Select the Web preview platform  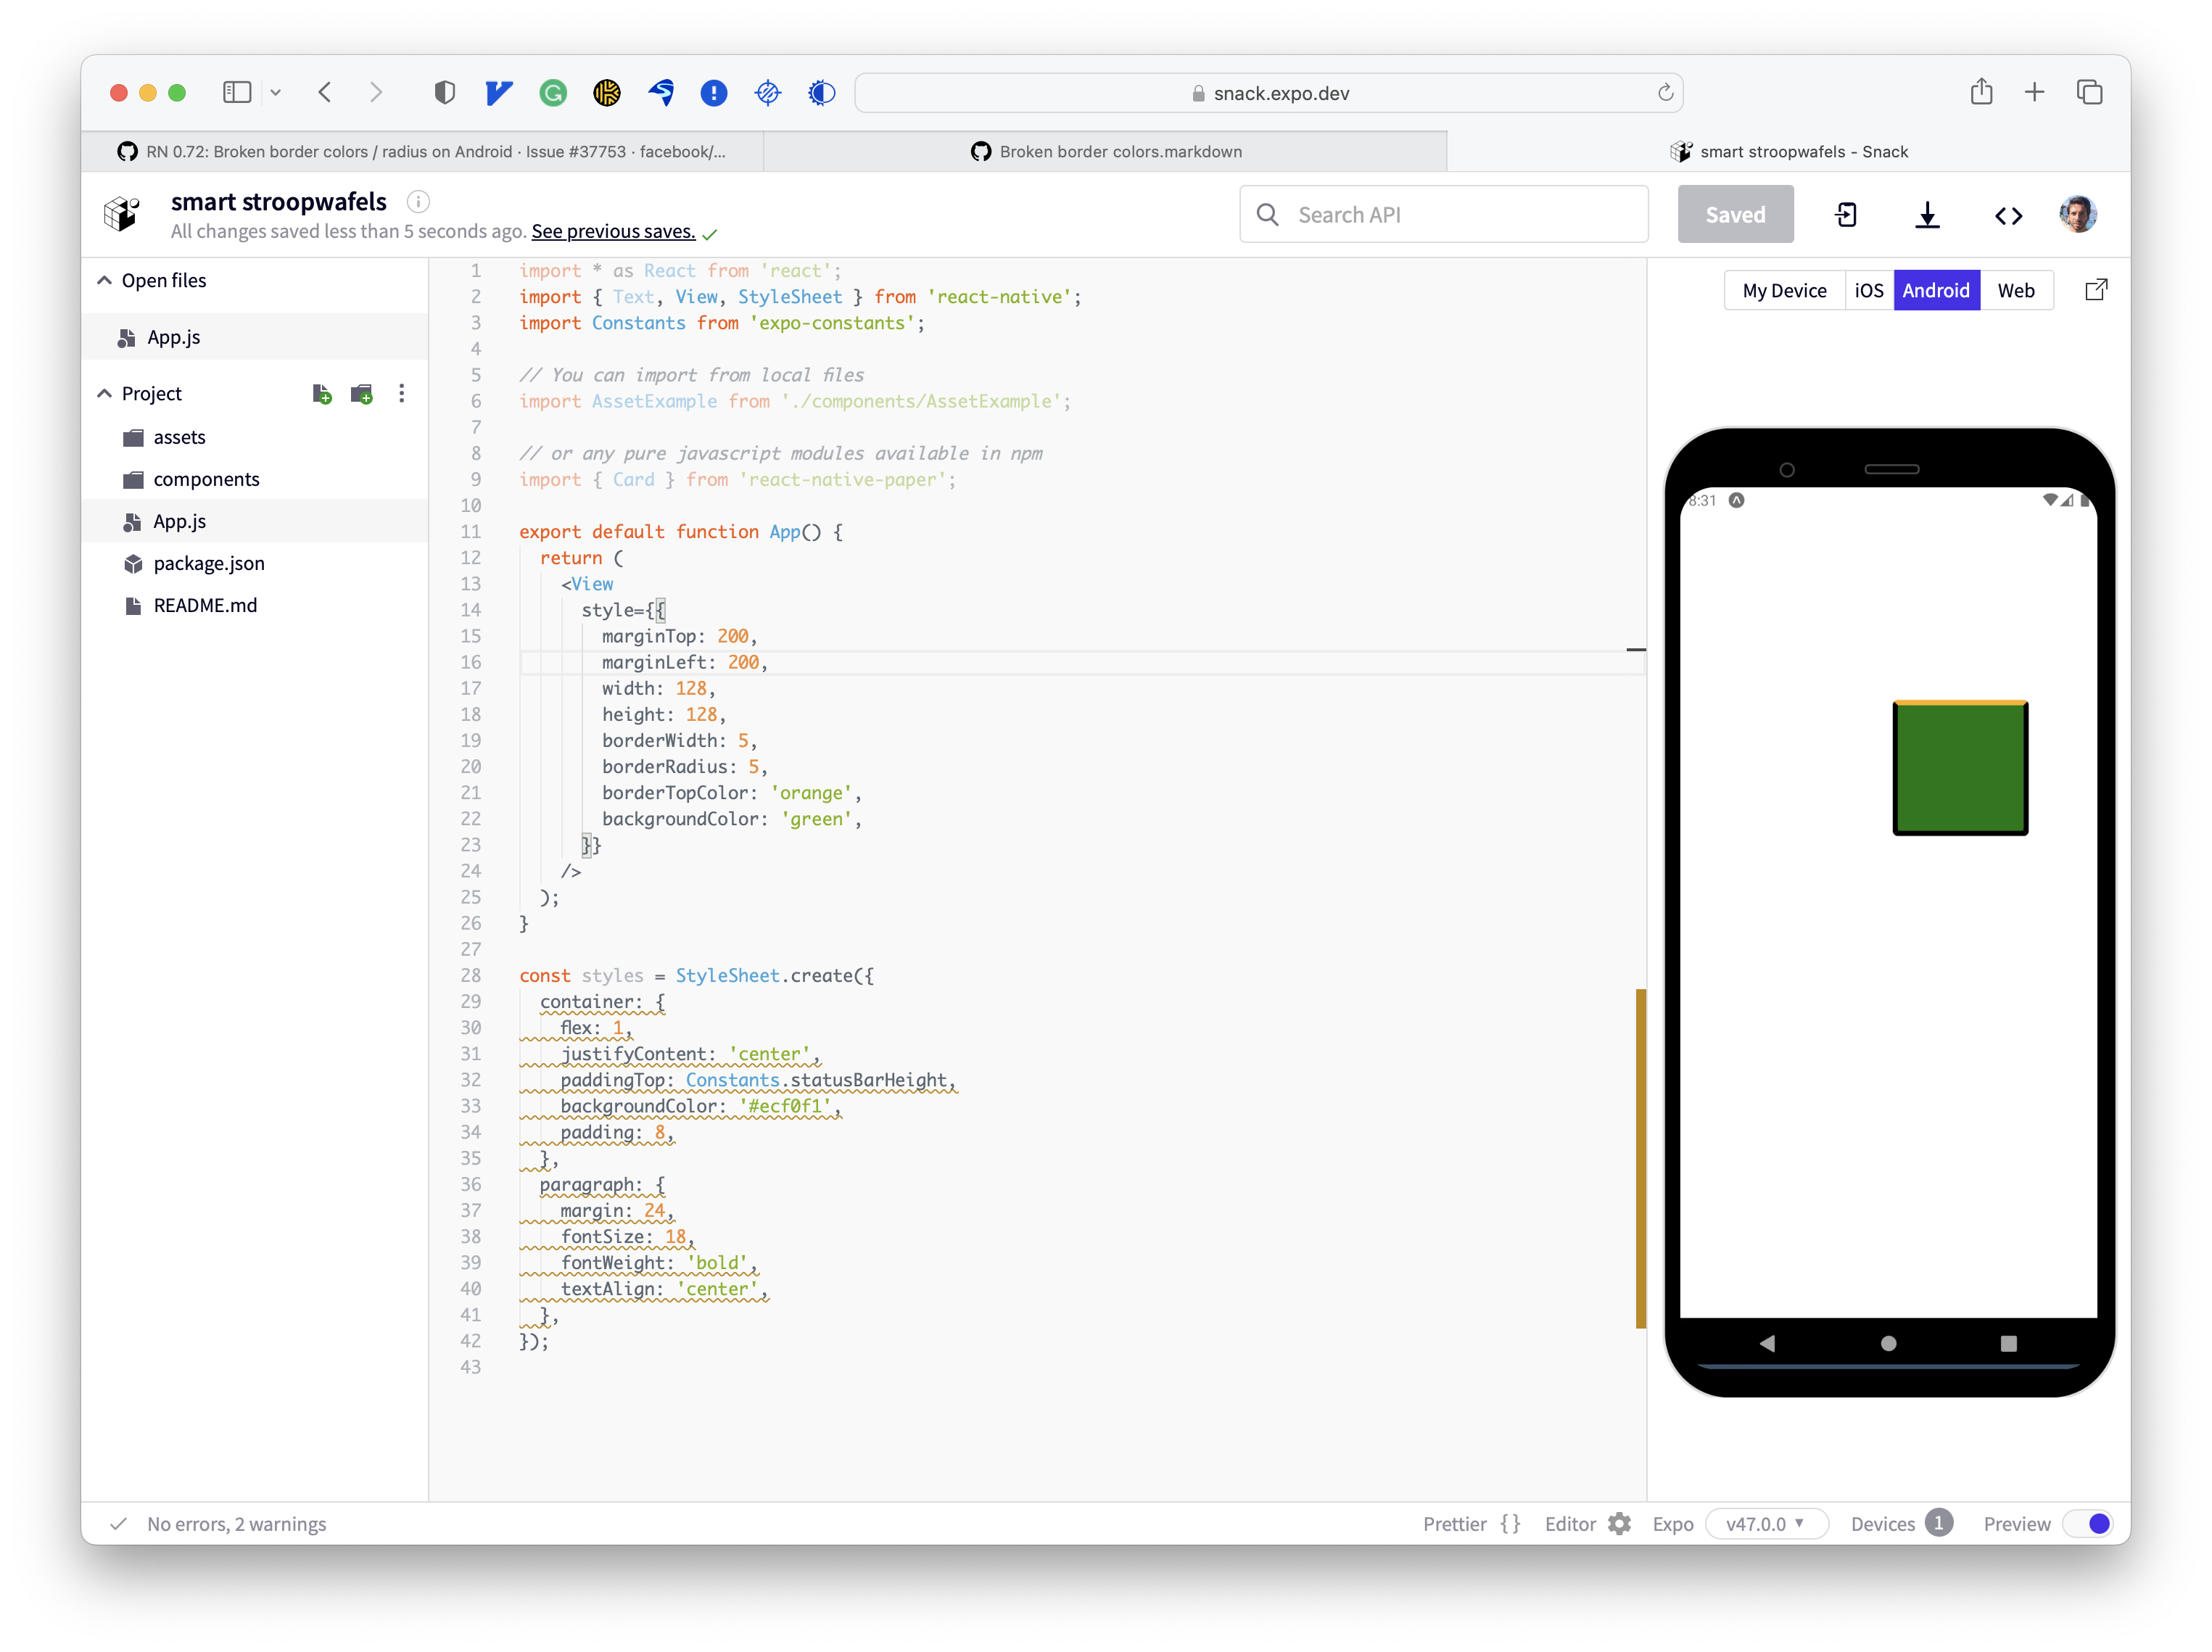click(x=2017, y=289)
